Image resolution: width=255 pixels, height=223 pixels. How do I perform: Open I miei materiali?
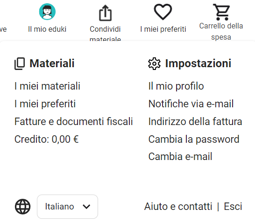pos(47,86)
